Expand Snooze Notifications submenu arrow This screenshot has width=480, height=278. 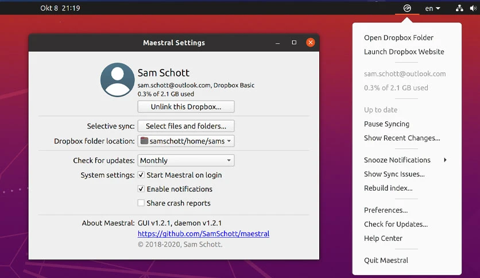click(445, 160)
